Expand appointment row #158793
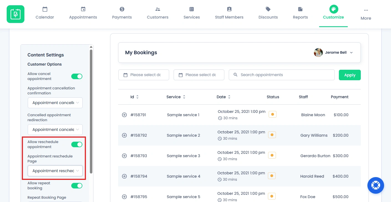 tap(125, 156)
